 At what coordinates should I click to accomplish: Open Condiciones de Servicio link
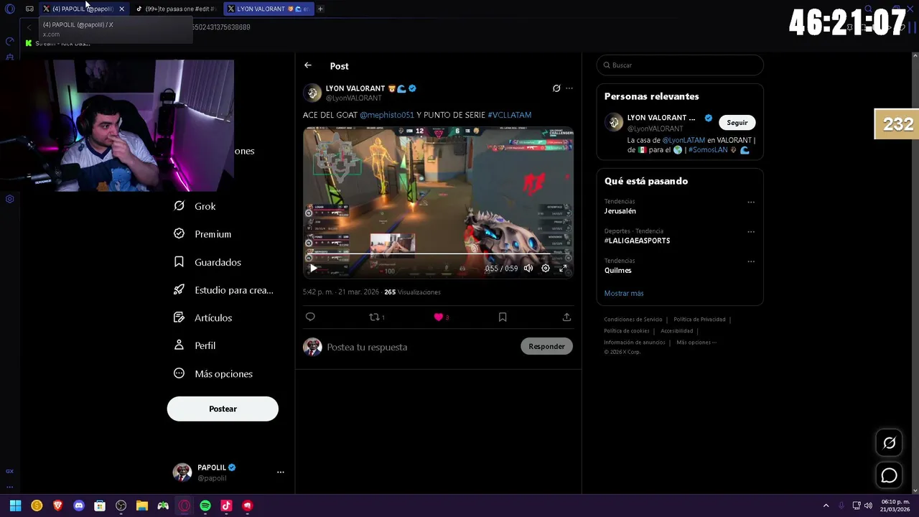coord(633,320)
